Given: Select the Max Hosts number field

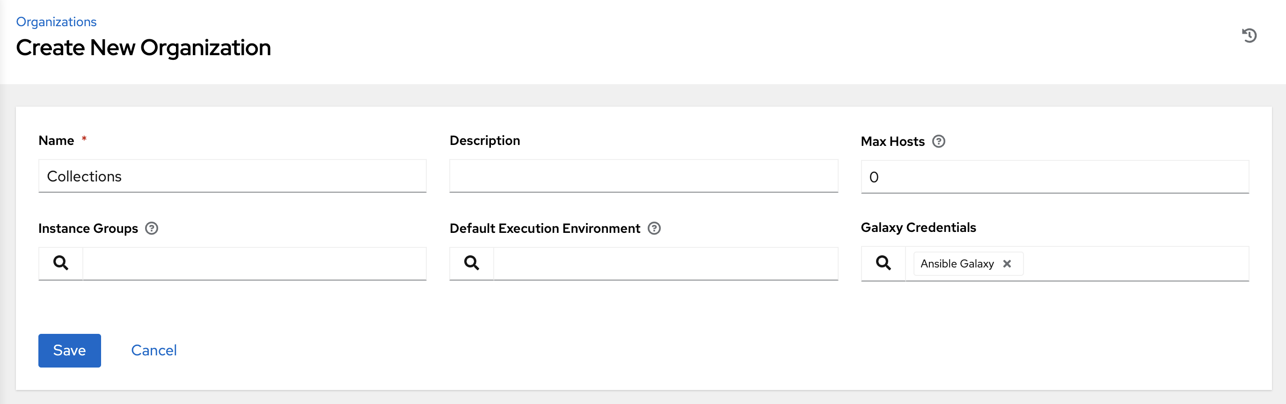Looking at the screenshot, I should coord(1054,177).
